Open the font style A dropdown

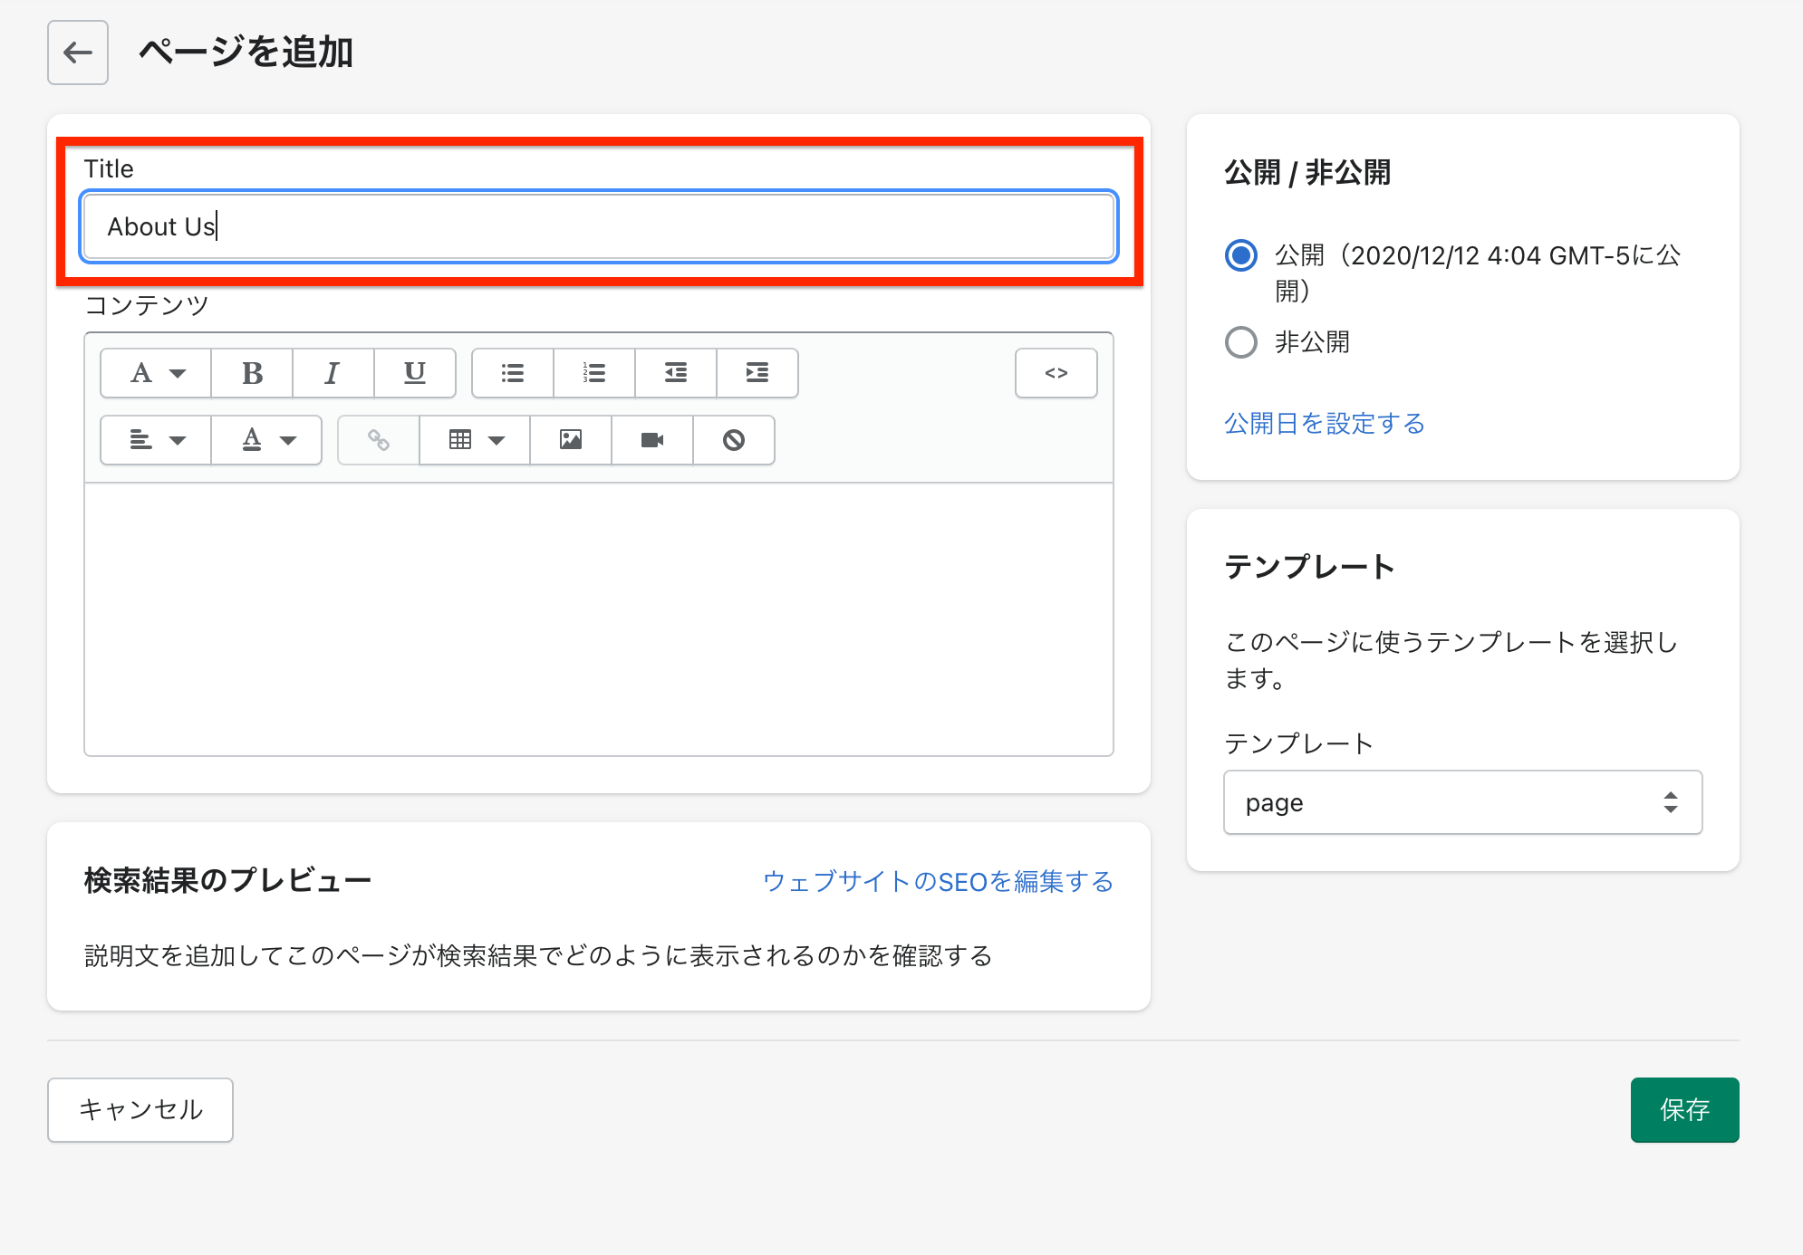coord(156,373)
